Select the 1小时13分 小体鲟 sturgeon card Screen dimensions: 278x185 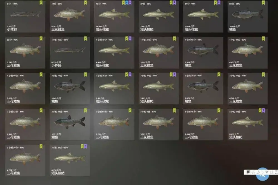[70, 52]
